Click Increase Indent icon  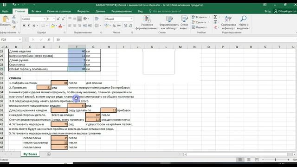click(90, 26)
